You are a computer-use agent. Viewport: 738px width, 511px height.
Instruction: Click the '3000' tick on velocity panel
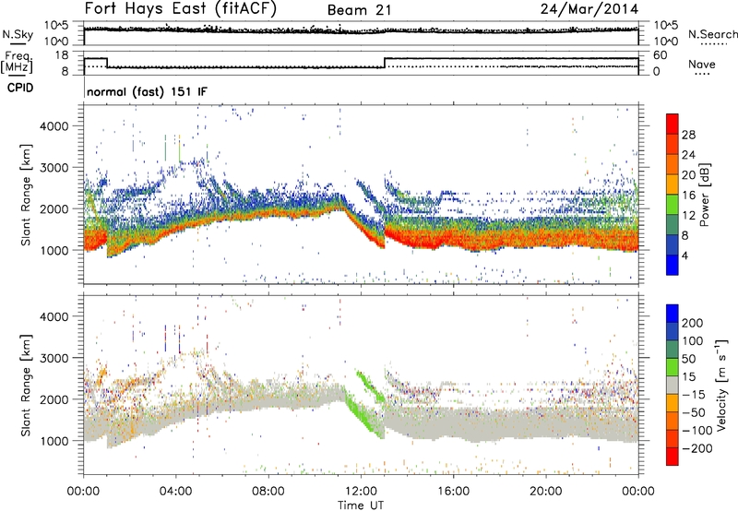click(x=54, y=358)
